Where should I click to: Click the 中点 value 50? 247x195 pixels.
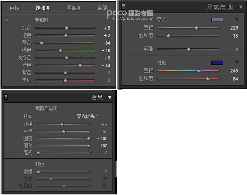(105, 132)
